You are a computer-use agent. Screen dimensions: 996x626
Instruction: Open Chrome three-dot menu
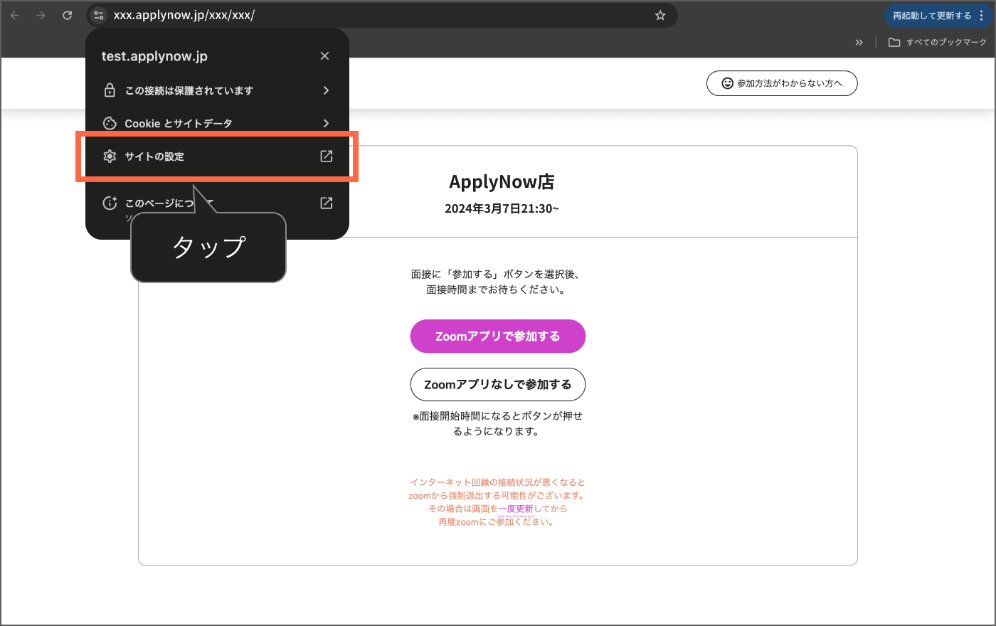[982, 15]
